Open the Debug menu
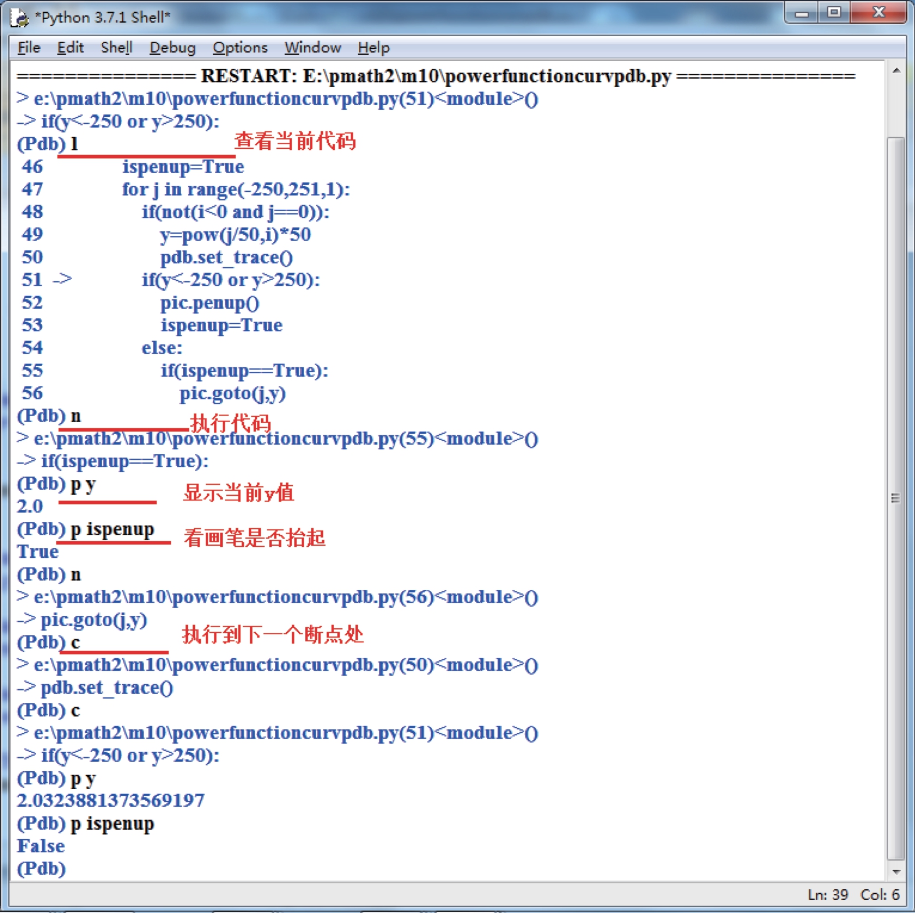The image size is (915, 913). 172,48
